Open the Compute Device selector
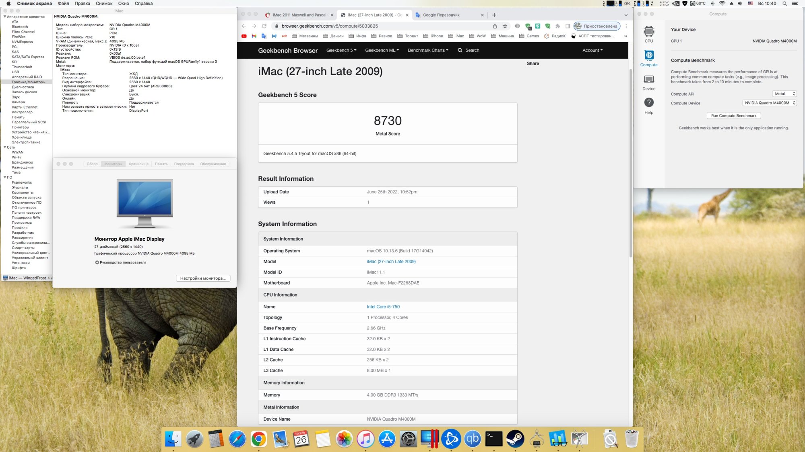This screenshot has width=805, height=452. [x=769, y=103]
